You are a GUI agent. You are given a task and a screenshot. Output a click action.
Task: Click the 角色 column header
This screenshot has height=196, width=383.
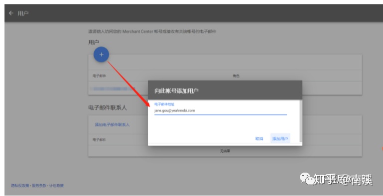(x=236, y=76)
